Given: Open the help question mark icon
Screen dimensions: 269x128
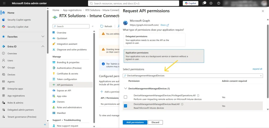Looking at the screenshot, I should 219,3.
